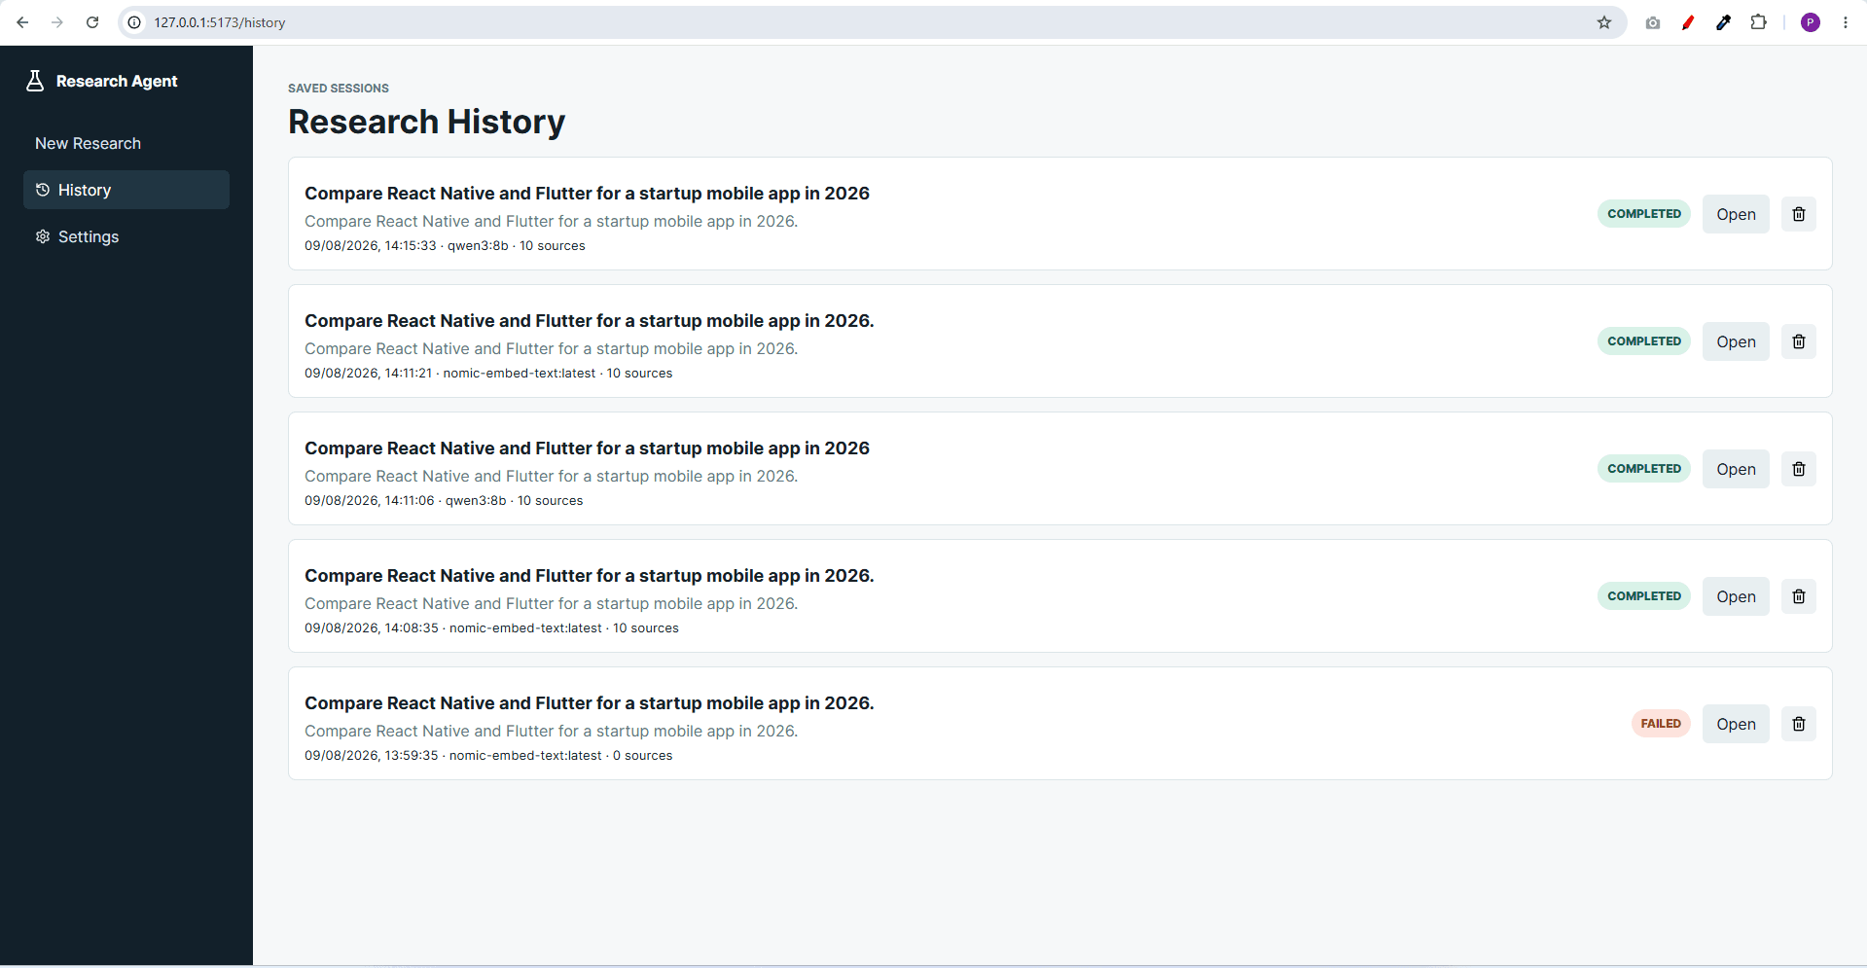Open the purple profile avatar
This screenshot has width=1867, height=968.
(x=1811, y=22)
